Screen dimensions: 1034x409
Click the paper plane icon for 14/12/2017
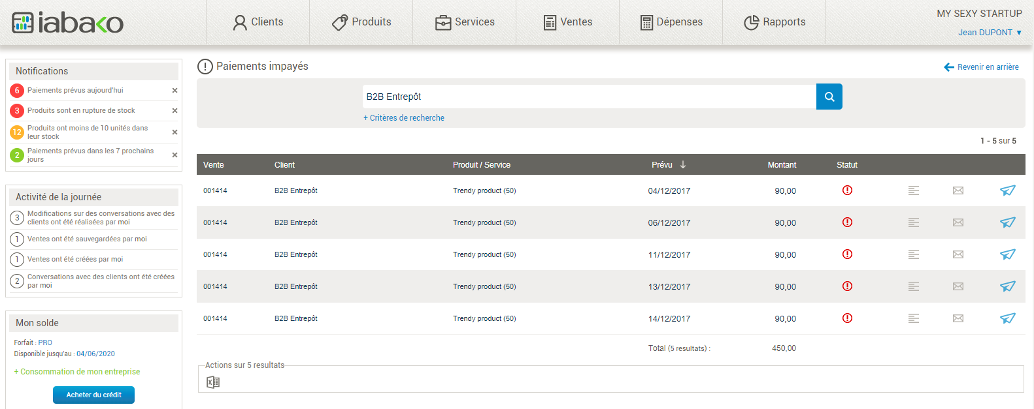pos(1007,318)
